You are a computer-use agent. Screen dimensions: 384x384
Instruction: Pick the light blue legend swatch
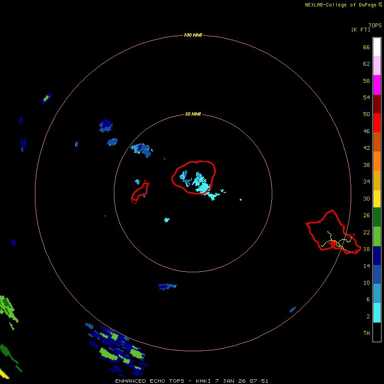point(377,294)
